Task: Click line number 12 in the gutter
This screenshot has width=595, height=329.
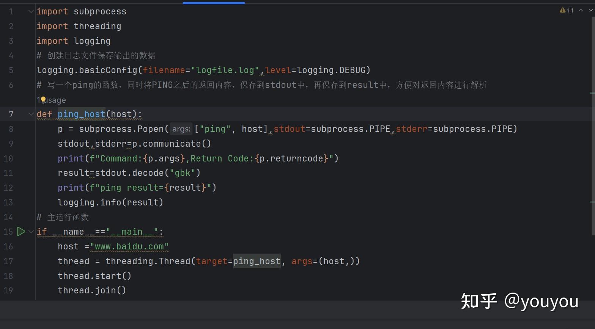Action: coord(8,188)
